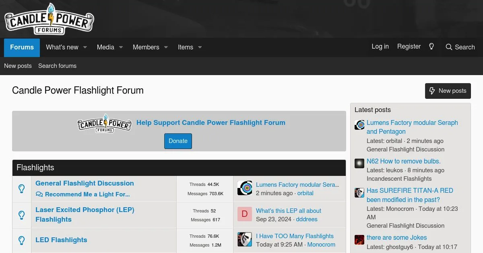Select the Forums tab

(x=22, y=47)
